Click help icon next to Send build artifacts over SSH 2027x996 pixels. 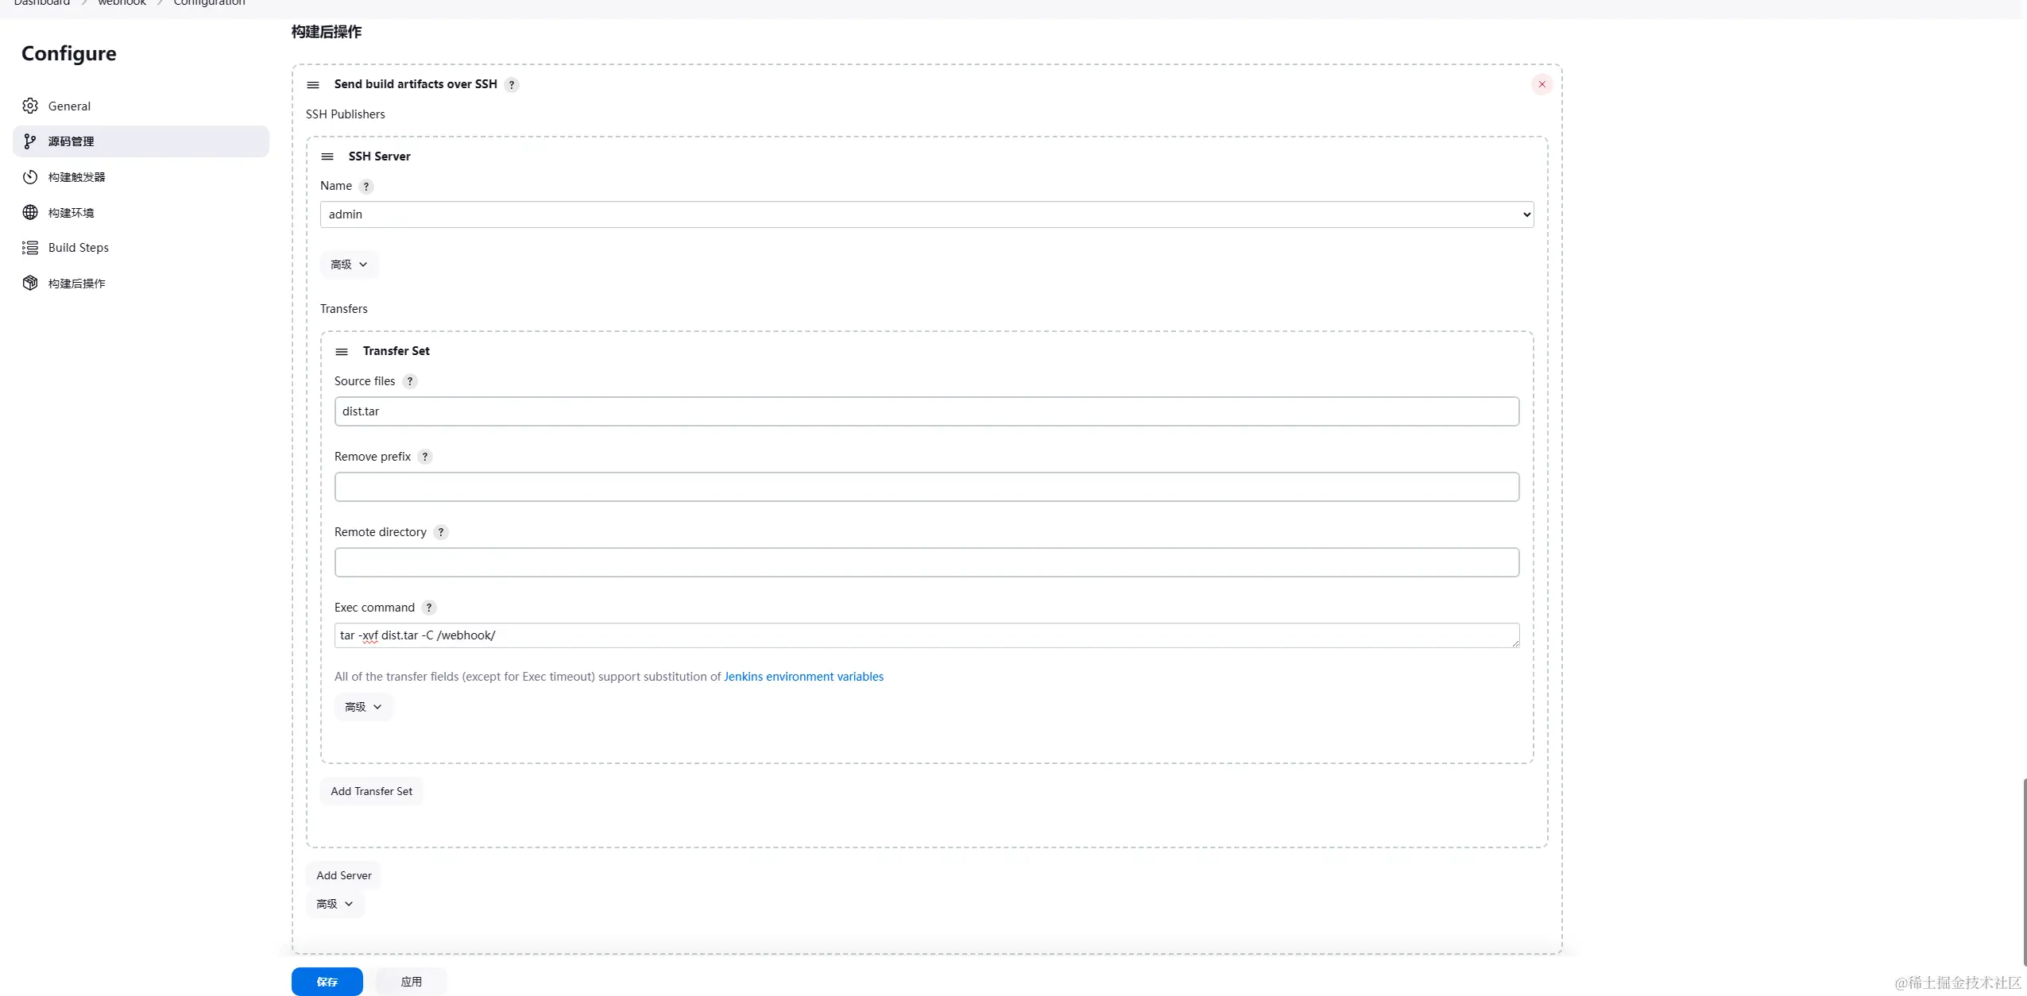pyautogui.click(x=512, y=85)
